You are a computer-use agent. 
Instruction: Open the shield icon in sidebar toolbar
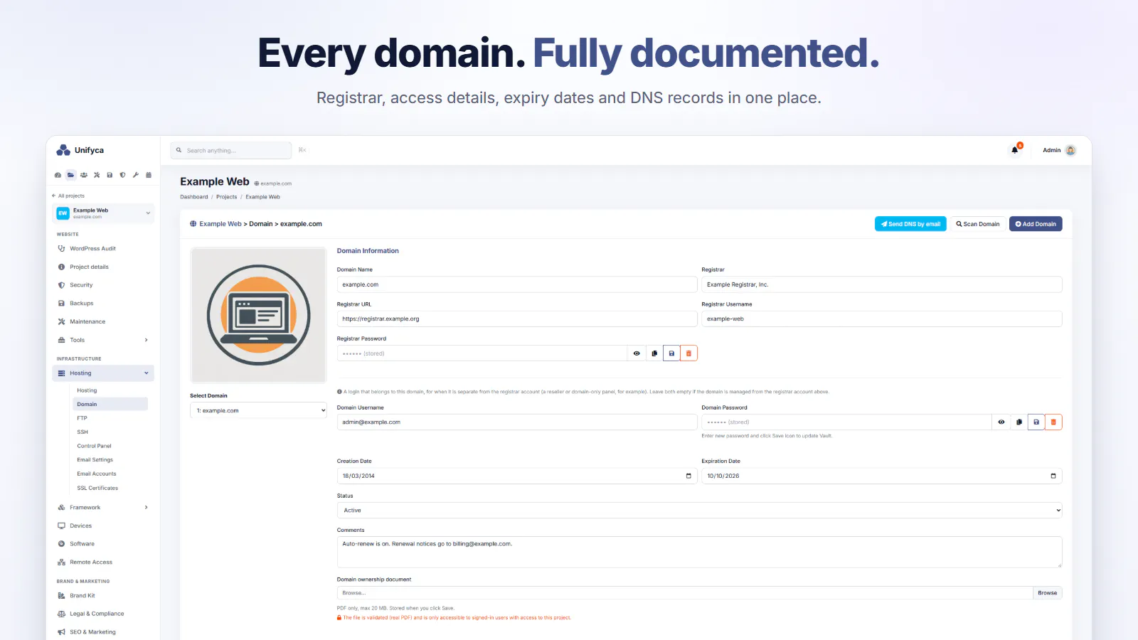pyautogui.click(x=122, y=175)
